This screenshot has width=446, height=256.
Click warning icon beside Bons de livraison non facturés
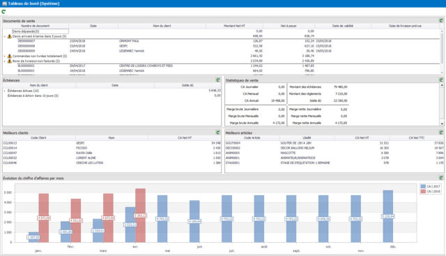[x=9, y=61]
